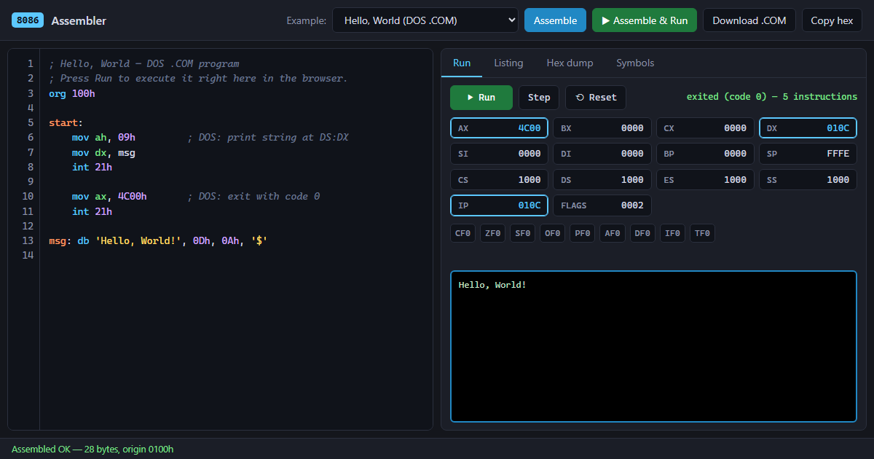
Task: Select the SI register box
Action: (500, 154)
